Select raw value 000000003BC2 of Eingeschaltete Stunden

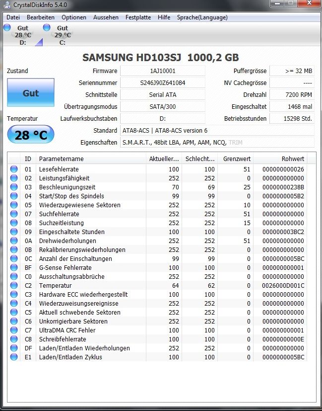tap(283, 232)
